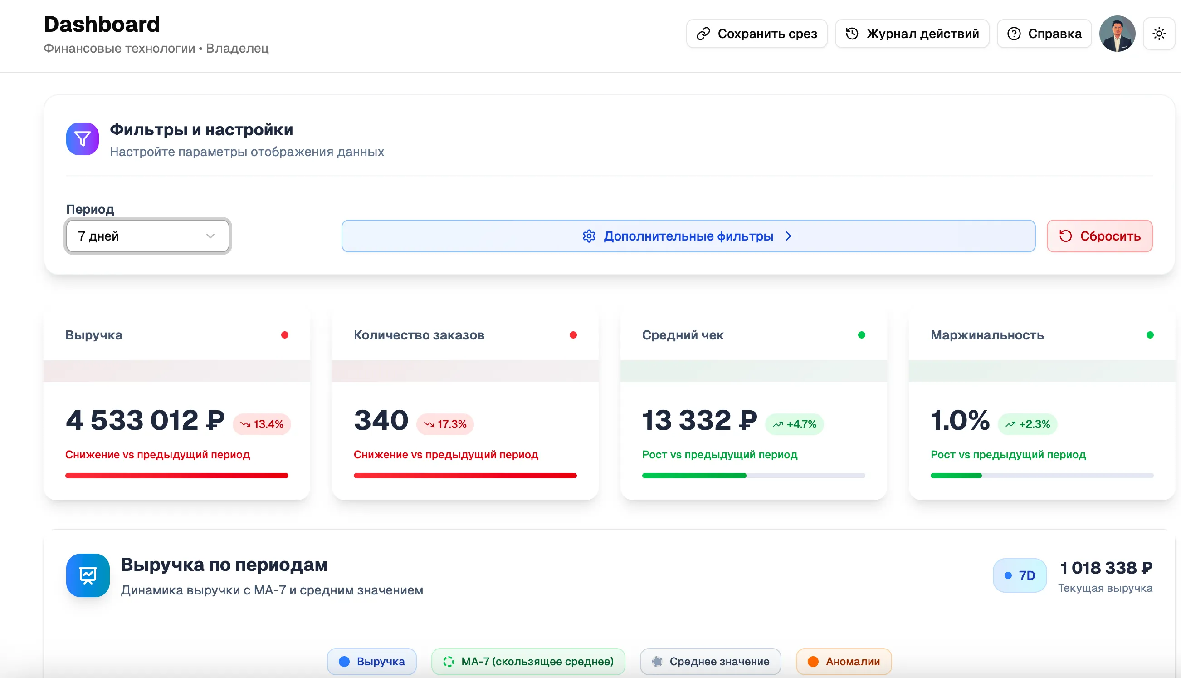Screen dimensions: 1181x678
Task: Open the user avatar in top-right corner
Action: click(x=1118, y=33)
